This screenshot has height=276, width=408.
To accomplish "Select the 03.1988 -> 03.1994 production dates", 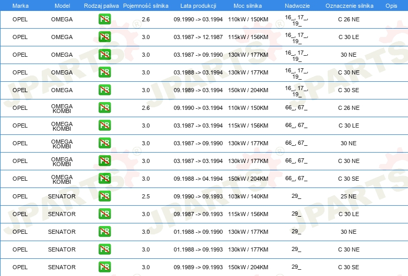I will click(x=198, y=72).
